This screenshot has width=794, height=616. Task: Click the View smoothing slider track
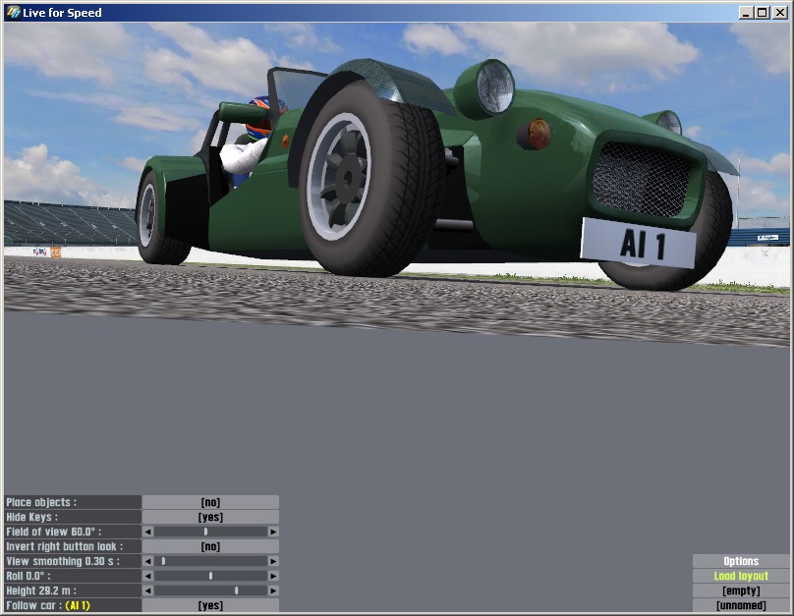coord(210,561)
